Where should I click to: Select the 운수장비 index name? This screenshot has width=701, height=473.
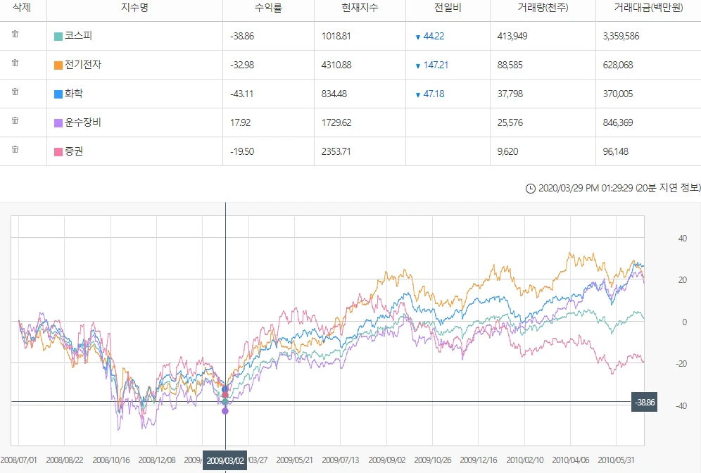coord(83,122)
